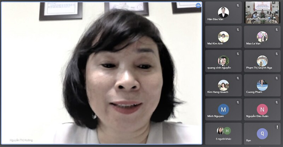
Task: Click muted mic icon on Hân Đào Vân tile
Action: tap(238, 5)
